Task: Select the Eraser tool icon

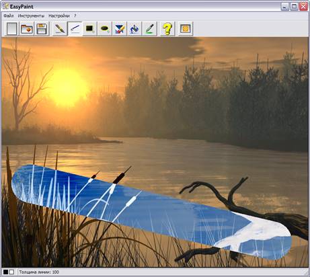Action: pyautogui.click(x=120, y=29)
